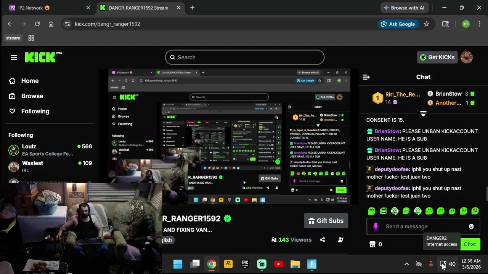
Task: Click the Get KICKs button
Action: point(437,57)
